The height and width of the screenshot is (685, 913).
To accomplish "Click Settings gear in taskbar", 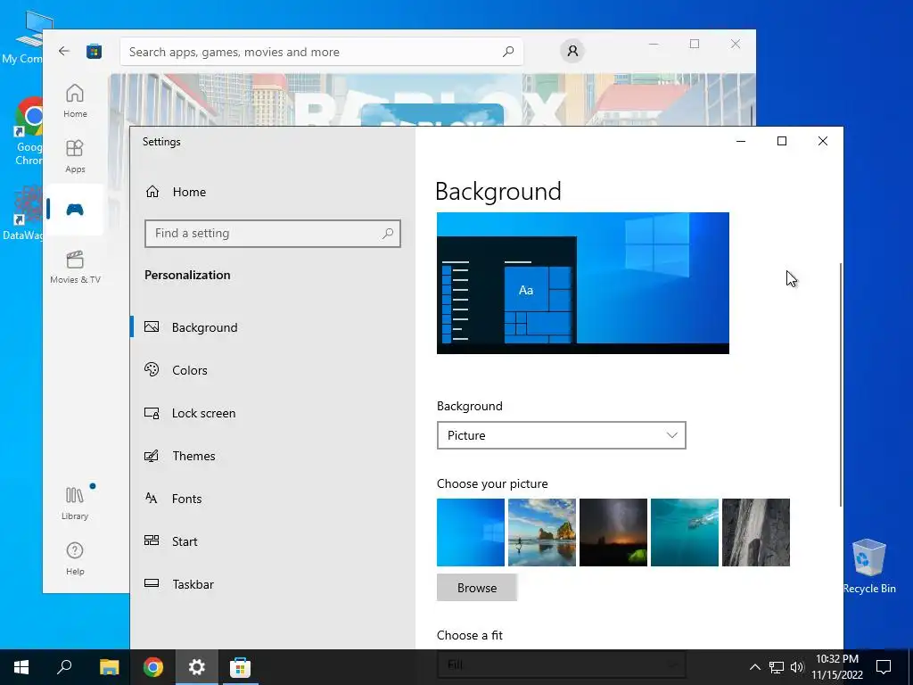I will (x=197, y=667).
